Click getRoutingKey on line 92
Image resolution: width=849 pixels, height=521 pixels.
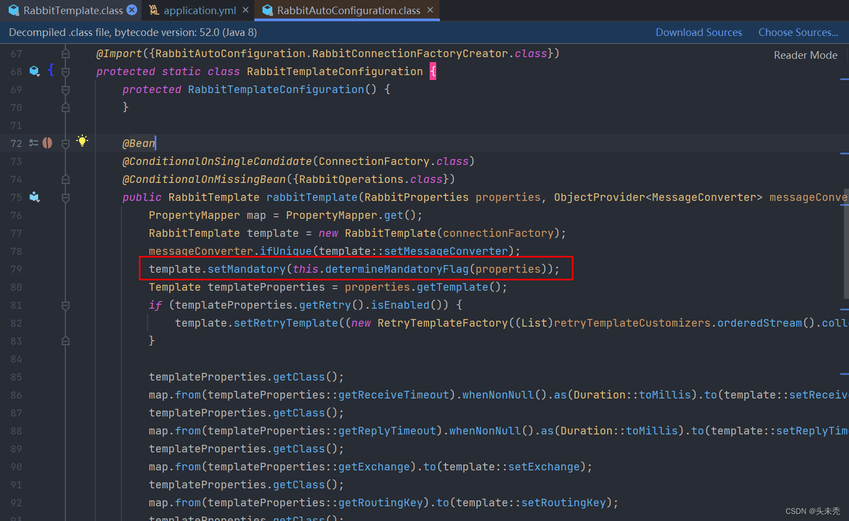tap(381, 502)
